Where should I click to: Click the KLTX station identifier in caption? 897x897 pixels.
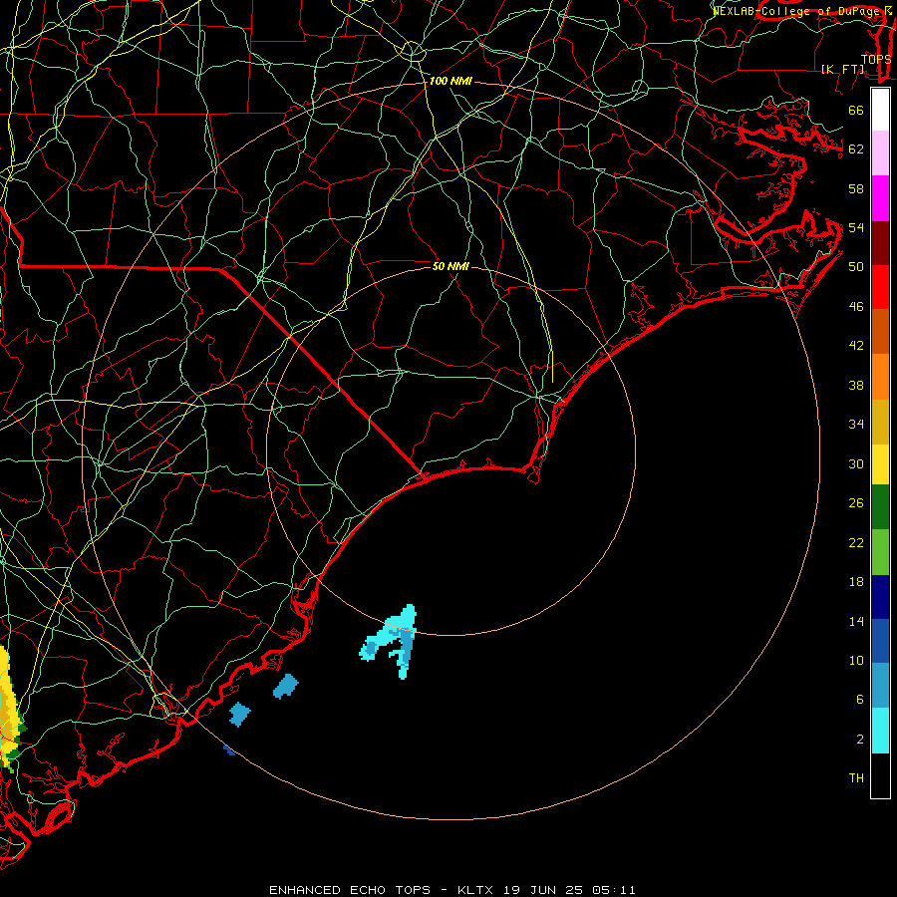(477, 890)
